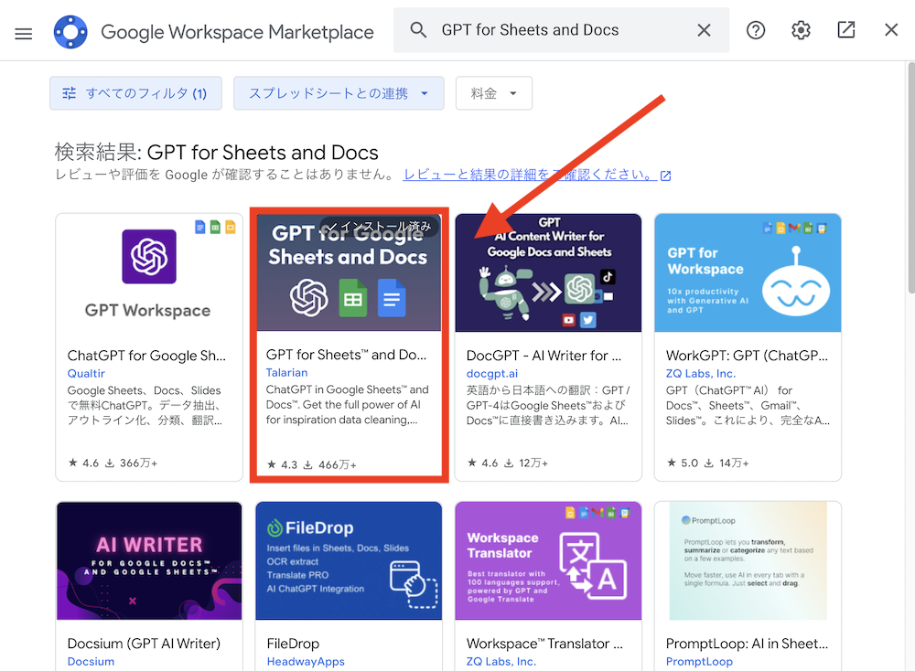Expand スプレッドシートとの連携 dropdown
Screen dimensions: 915x671
tap(339, 93)
